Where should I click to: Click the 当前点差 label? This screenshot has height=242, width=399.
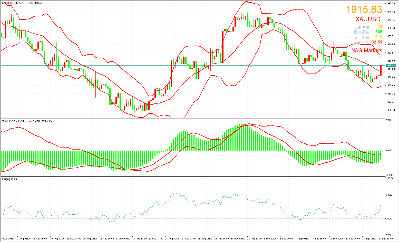click(x=362, y=27)
